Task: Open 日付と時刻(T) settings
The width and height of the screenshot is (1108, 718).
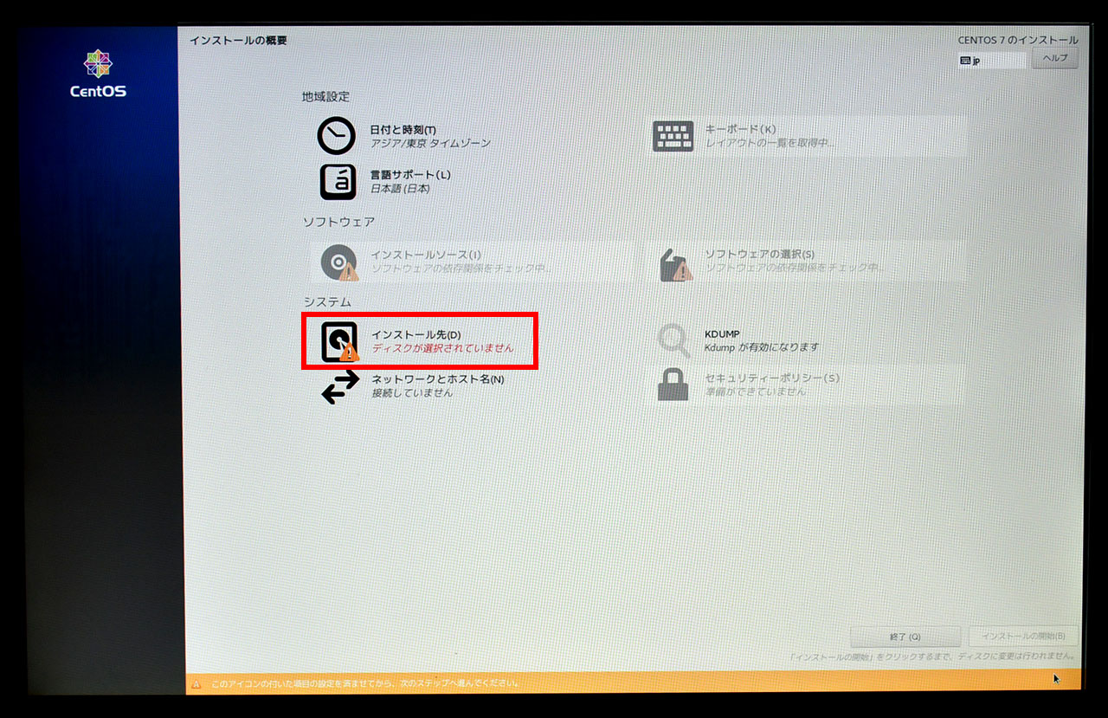Action: coord(403,130)
